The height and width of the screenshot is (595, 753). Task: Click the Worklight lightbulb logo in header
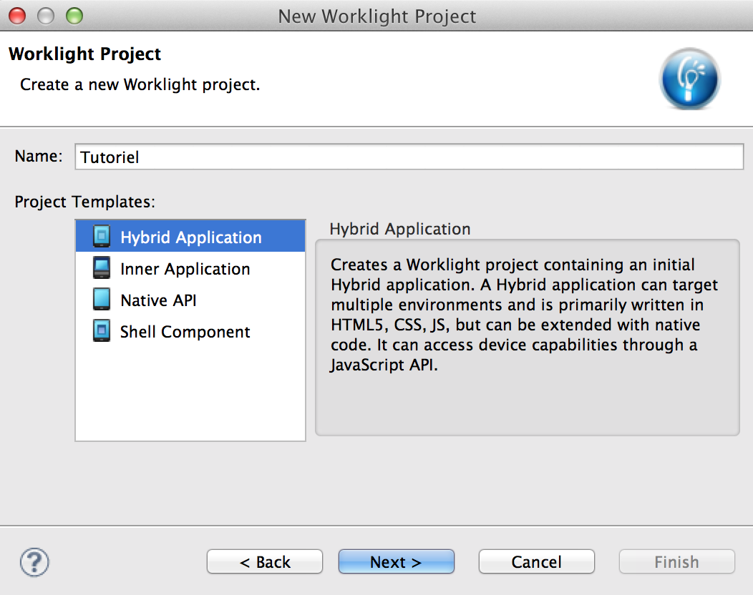pos(689,78)
